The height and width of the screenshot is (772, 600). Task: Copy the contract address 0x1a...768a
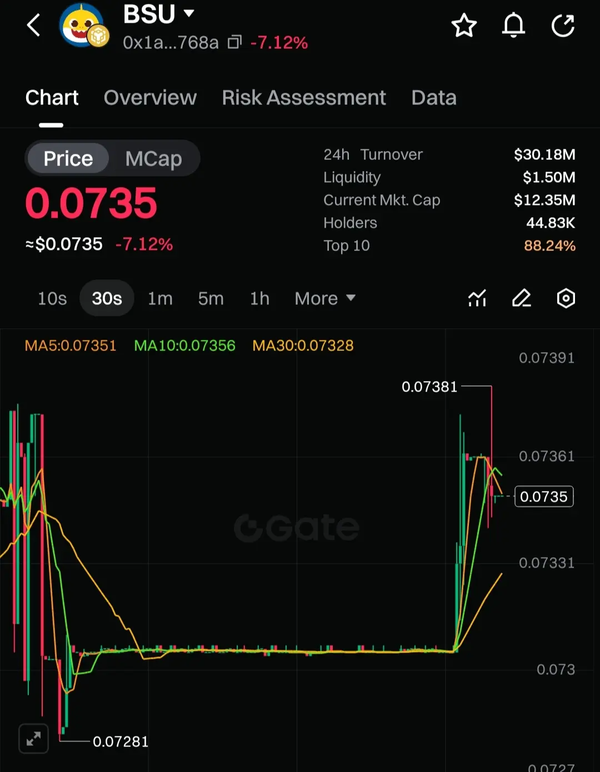(234, 42)
